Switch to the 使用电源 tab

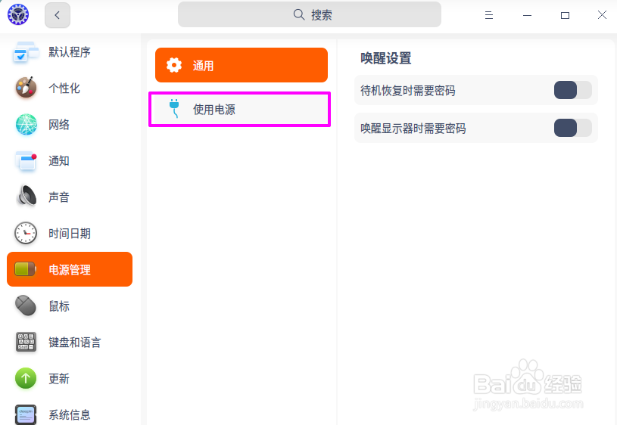coord(240,110)
